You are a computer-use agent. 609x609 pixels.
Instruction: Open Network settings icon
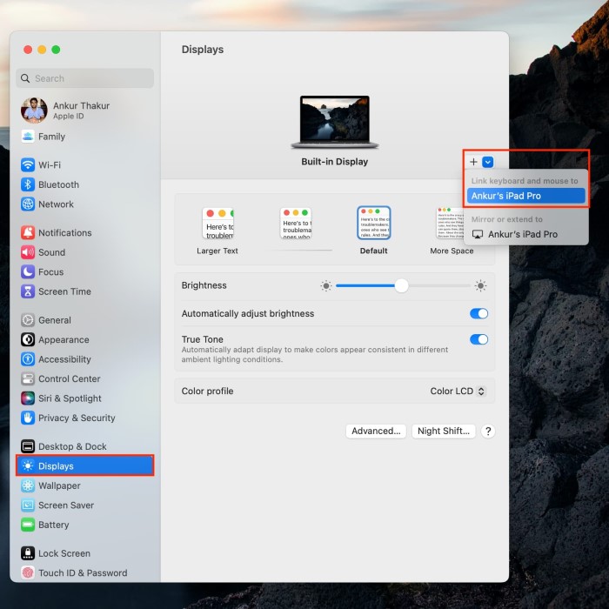pos(28,204)
